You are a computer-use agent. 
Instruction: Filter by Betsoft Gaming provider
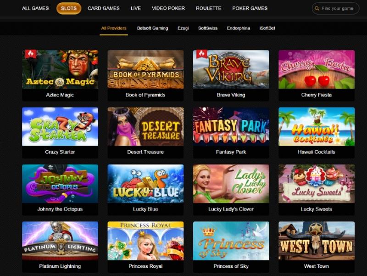(152, 28)
